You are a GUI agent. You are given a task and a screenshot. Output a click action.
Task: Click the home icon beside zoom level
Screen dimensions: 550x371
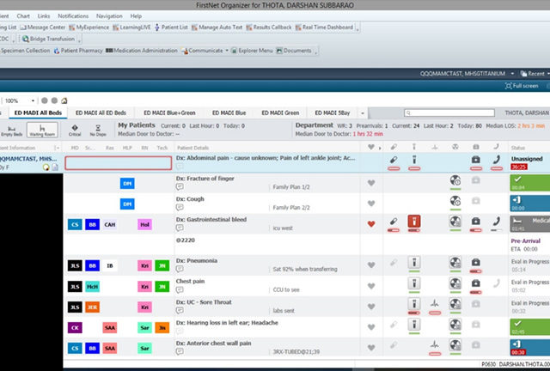point(64,100)
